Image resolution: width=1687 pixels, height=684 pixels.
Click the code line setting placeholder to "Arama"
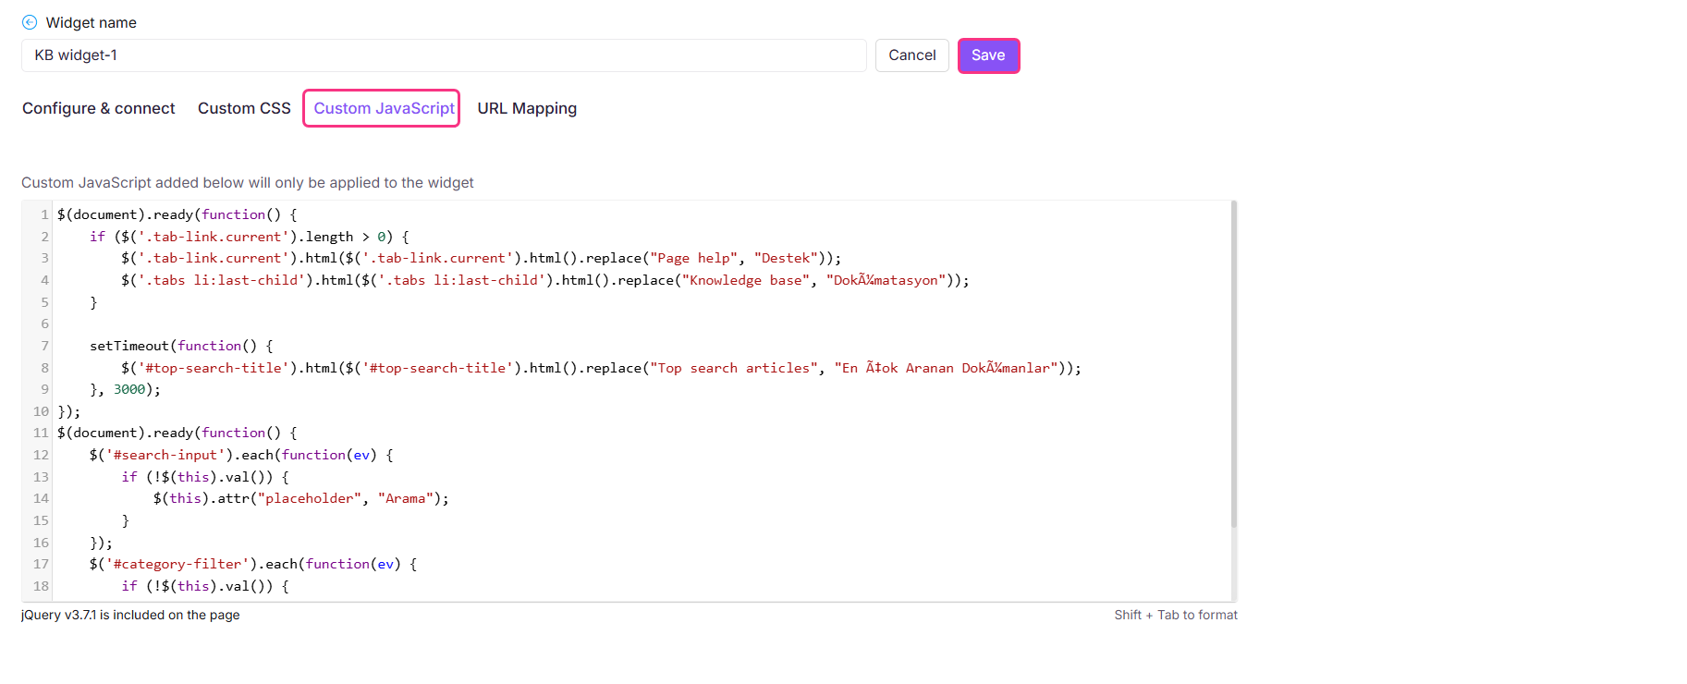[301, 498]
